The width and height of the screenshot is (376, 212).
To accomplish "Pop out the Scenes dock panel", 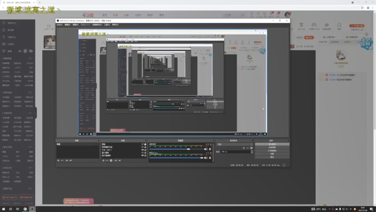I will [x=98, y=140].
